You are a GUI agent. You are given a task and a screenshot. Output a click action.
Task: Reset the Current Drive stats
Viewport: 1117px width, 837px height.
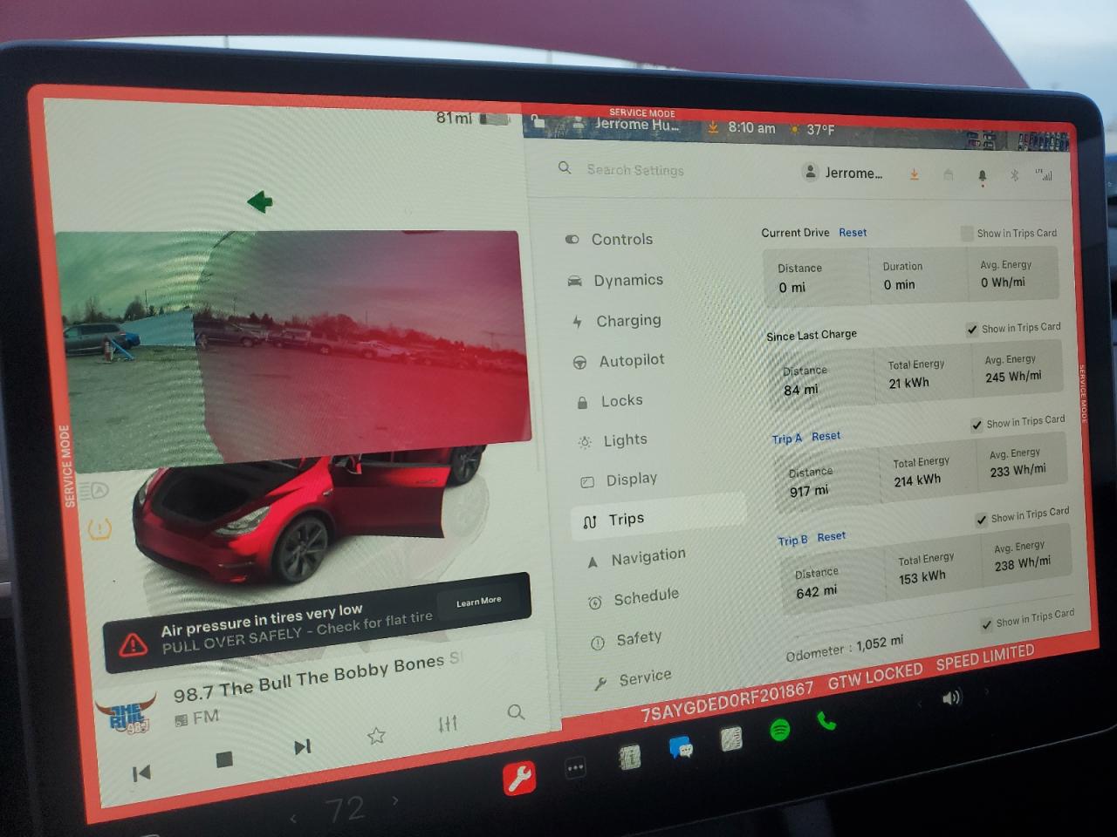coord(853,233)
